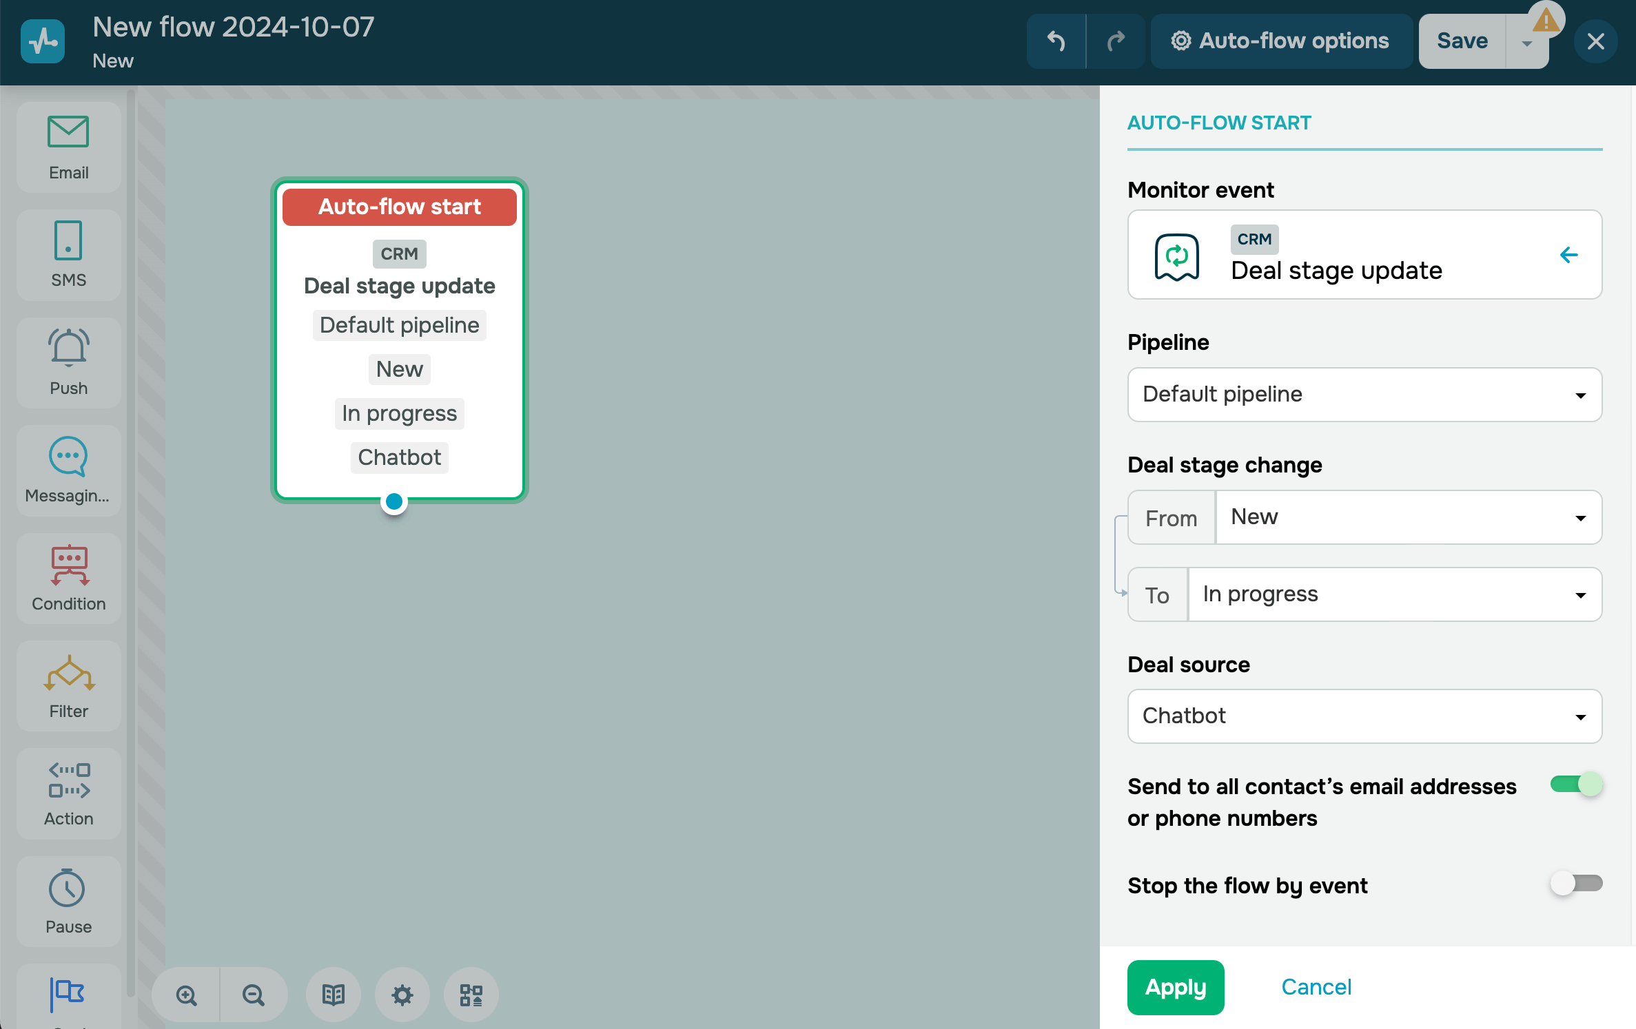Expand the Deal source dropdown

[x=1364, y=716]
